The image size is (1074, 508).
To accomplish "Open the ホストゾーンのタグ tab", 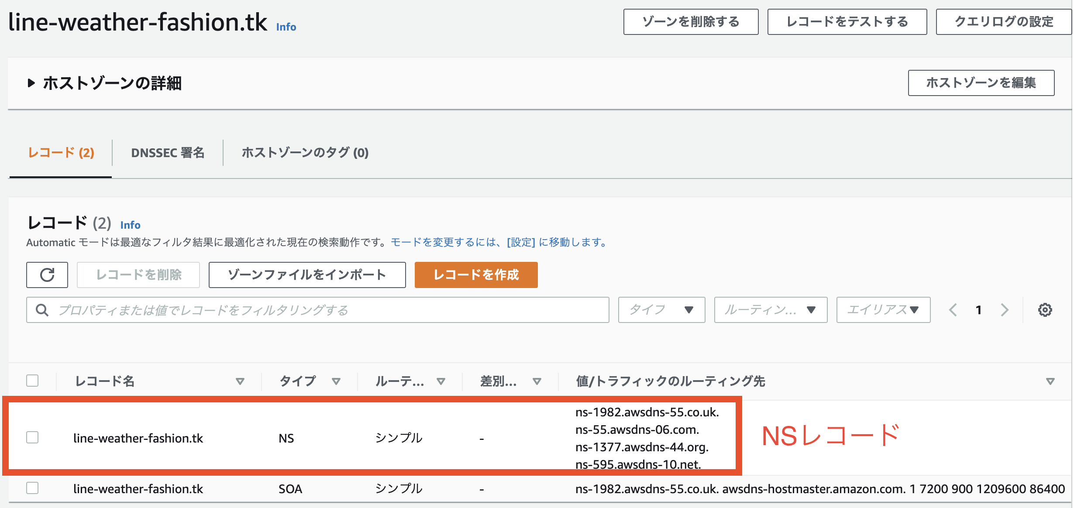I will tap(305, 153).
